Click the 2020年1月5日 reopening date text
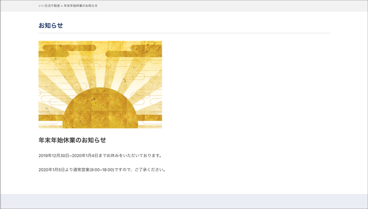 52,170
